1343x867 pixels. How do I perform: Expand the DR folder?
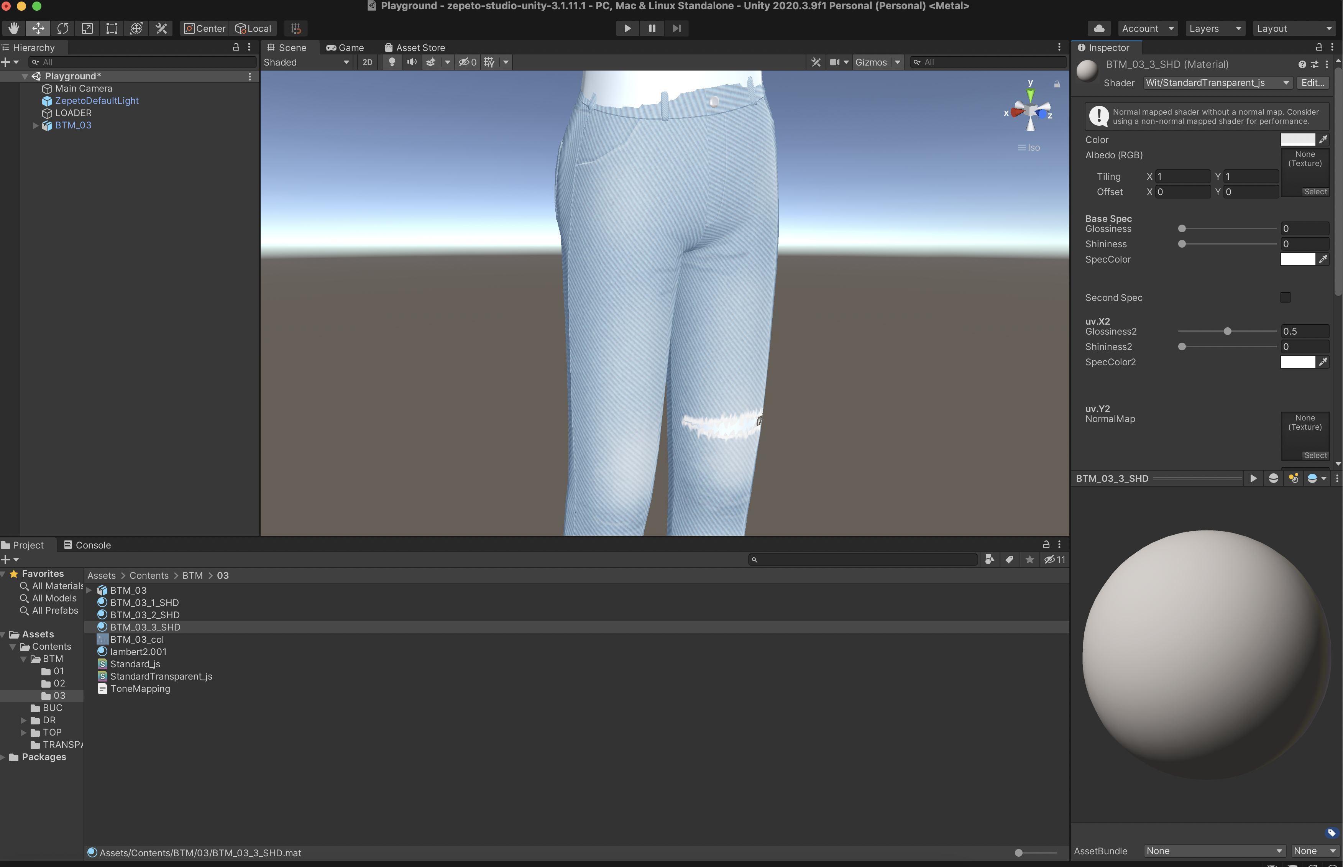point(24,720)
